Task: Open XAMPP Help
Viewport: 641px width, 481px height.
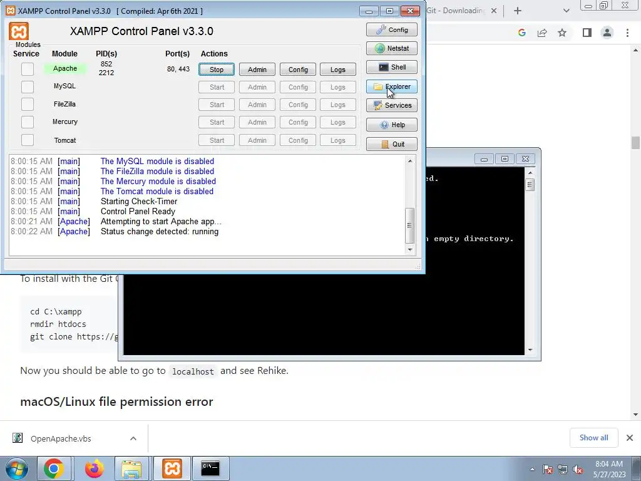Action: pyautogui.click(x=392, y=125)
